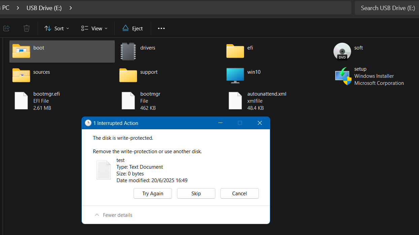Select the setup Windows Installer icon

click(343, 76)
